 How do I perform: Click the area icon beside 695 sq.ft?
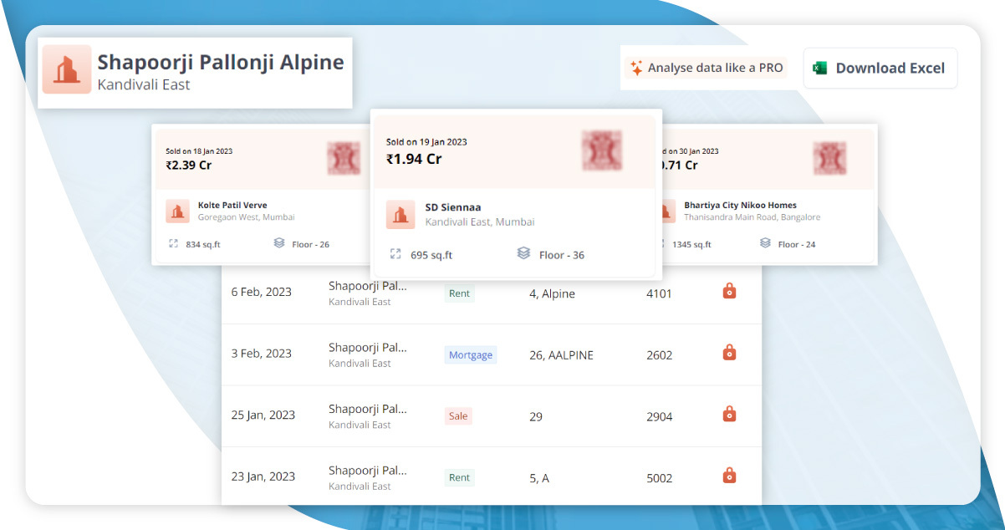click(395, 254)
